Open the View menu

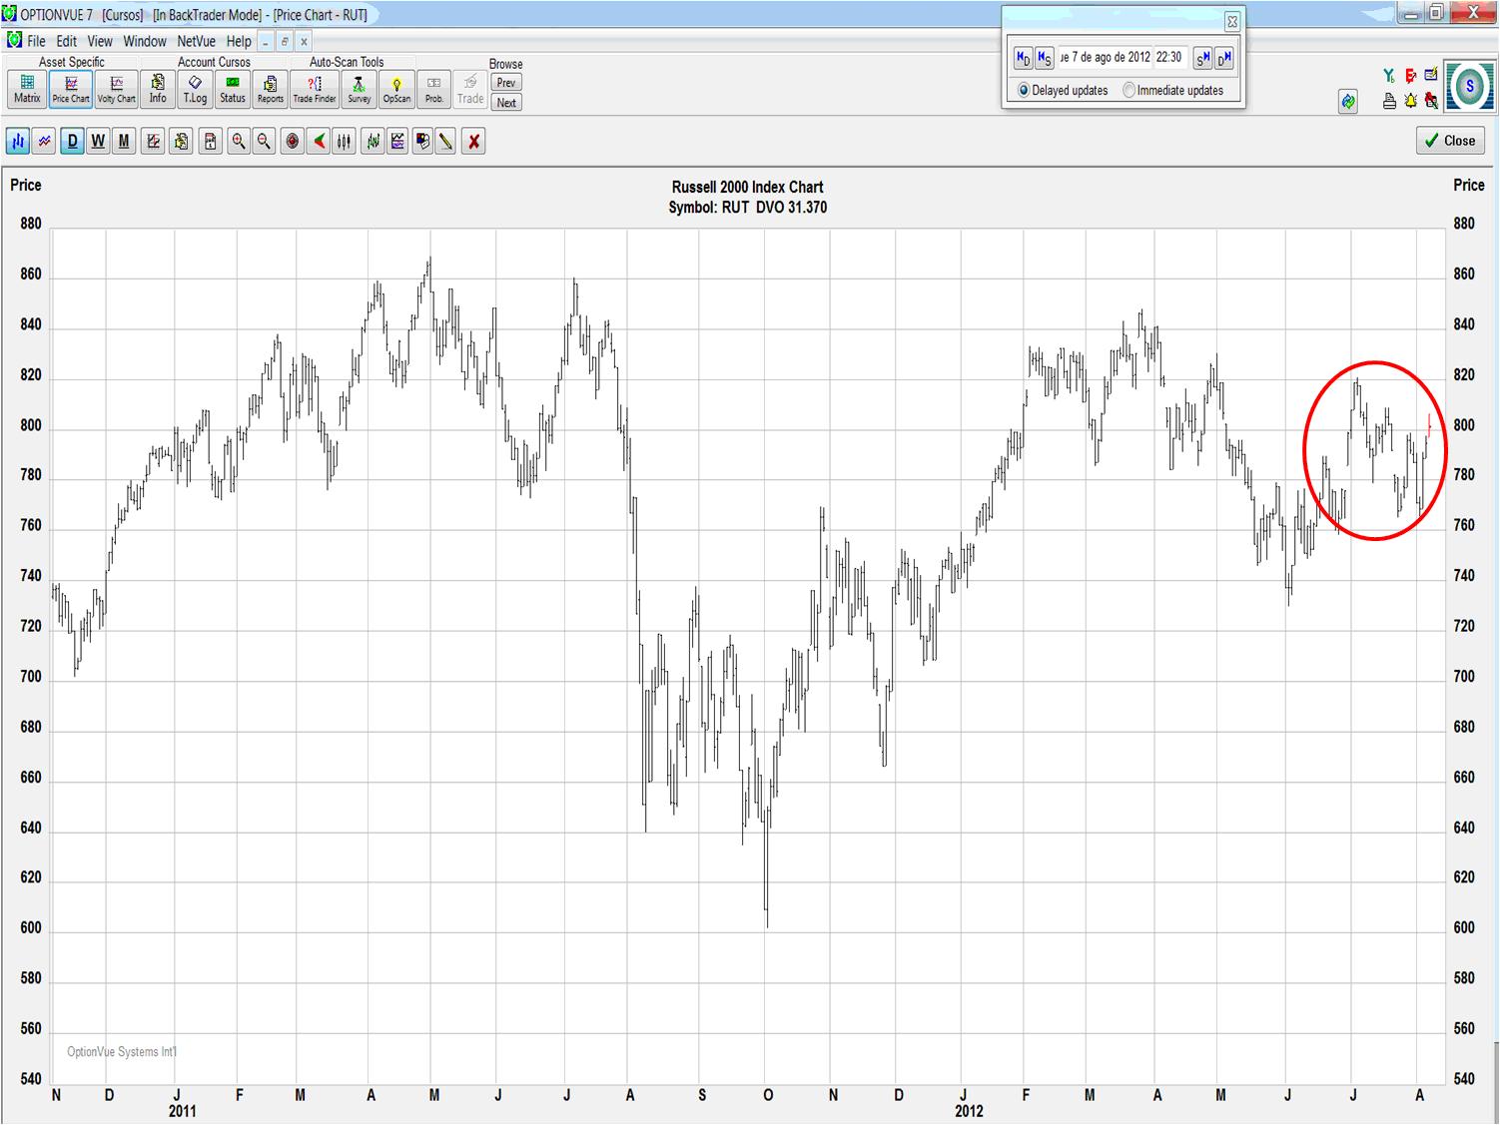[x=100, y=41]
